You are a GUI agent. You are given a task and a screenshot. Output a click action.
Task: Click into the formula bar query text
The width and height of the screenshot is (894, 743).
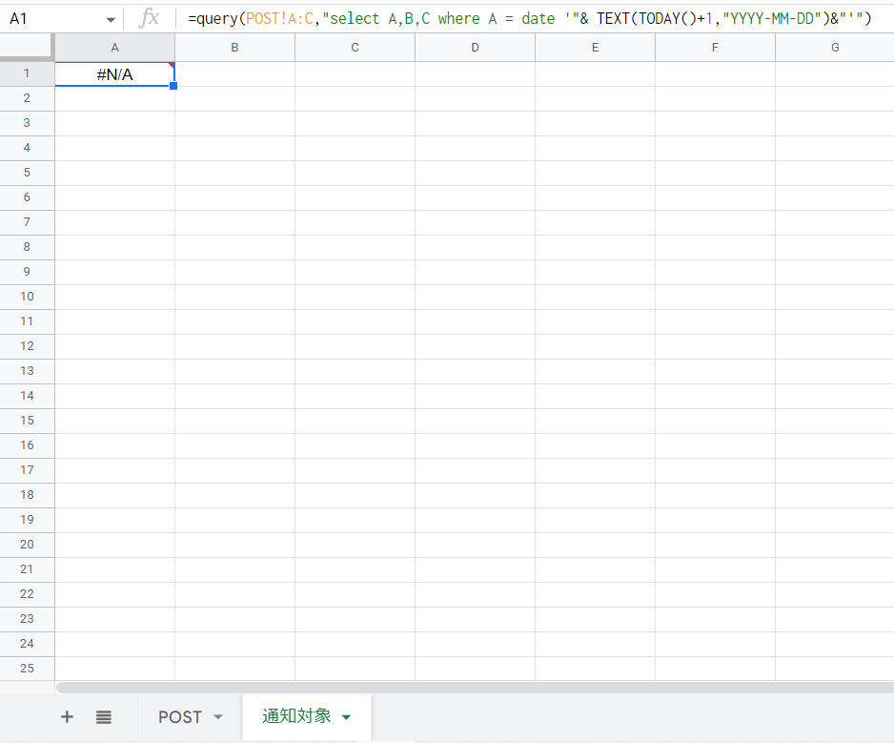(530, 19)
